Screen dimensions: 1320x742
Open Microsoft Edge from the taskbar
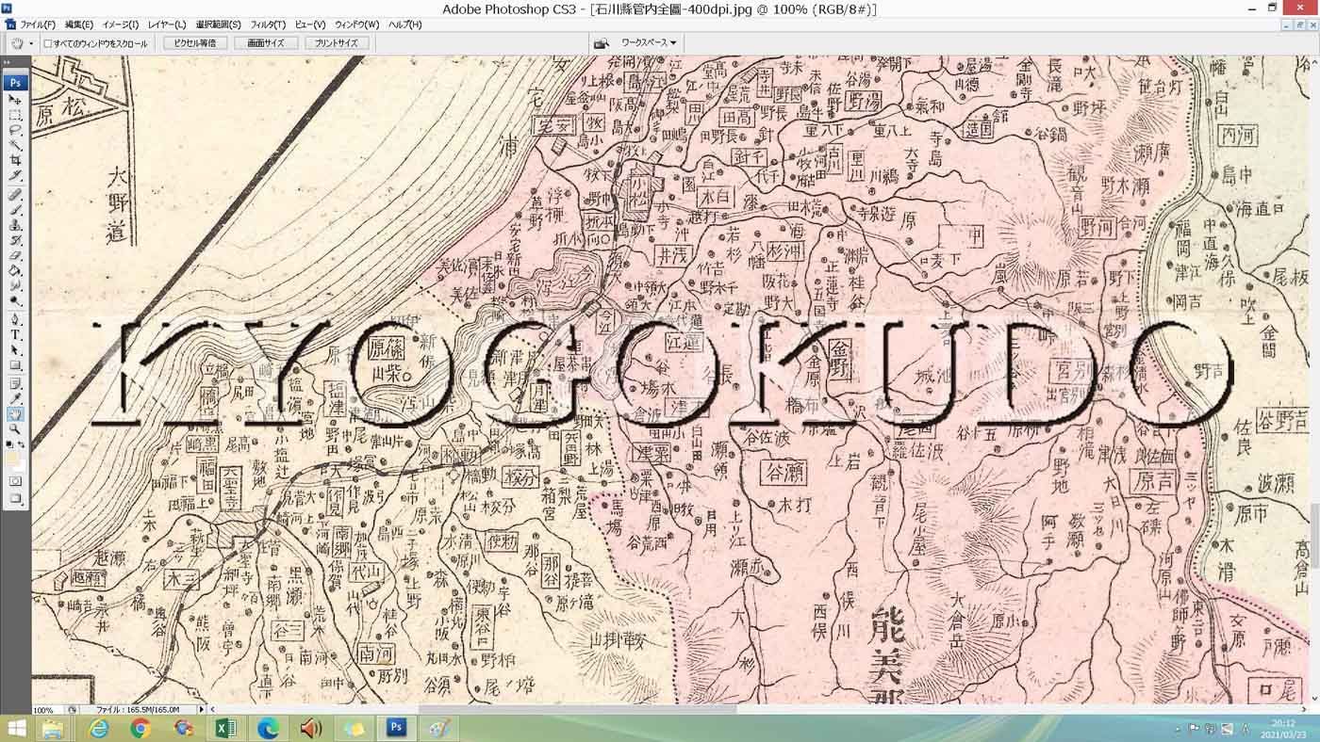[x=268, y=728]
